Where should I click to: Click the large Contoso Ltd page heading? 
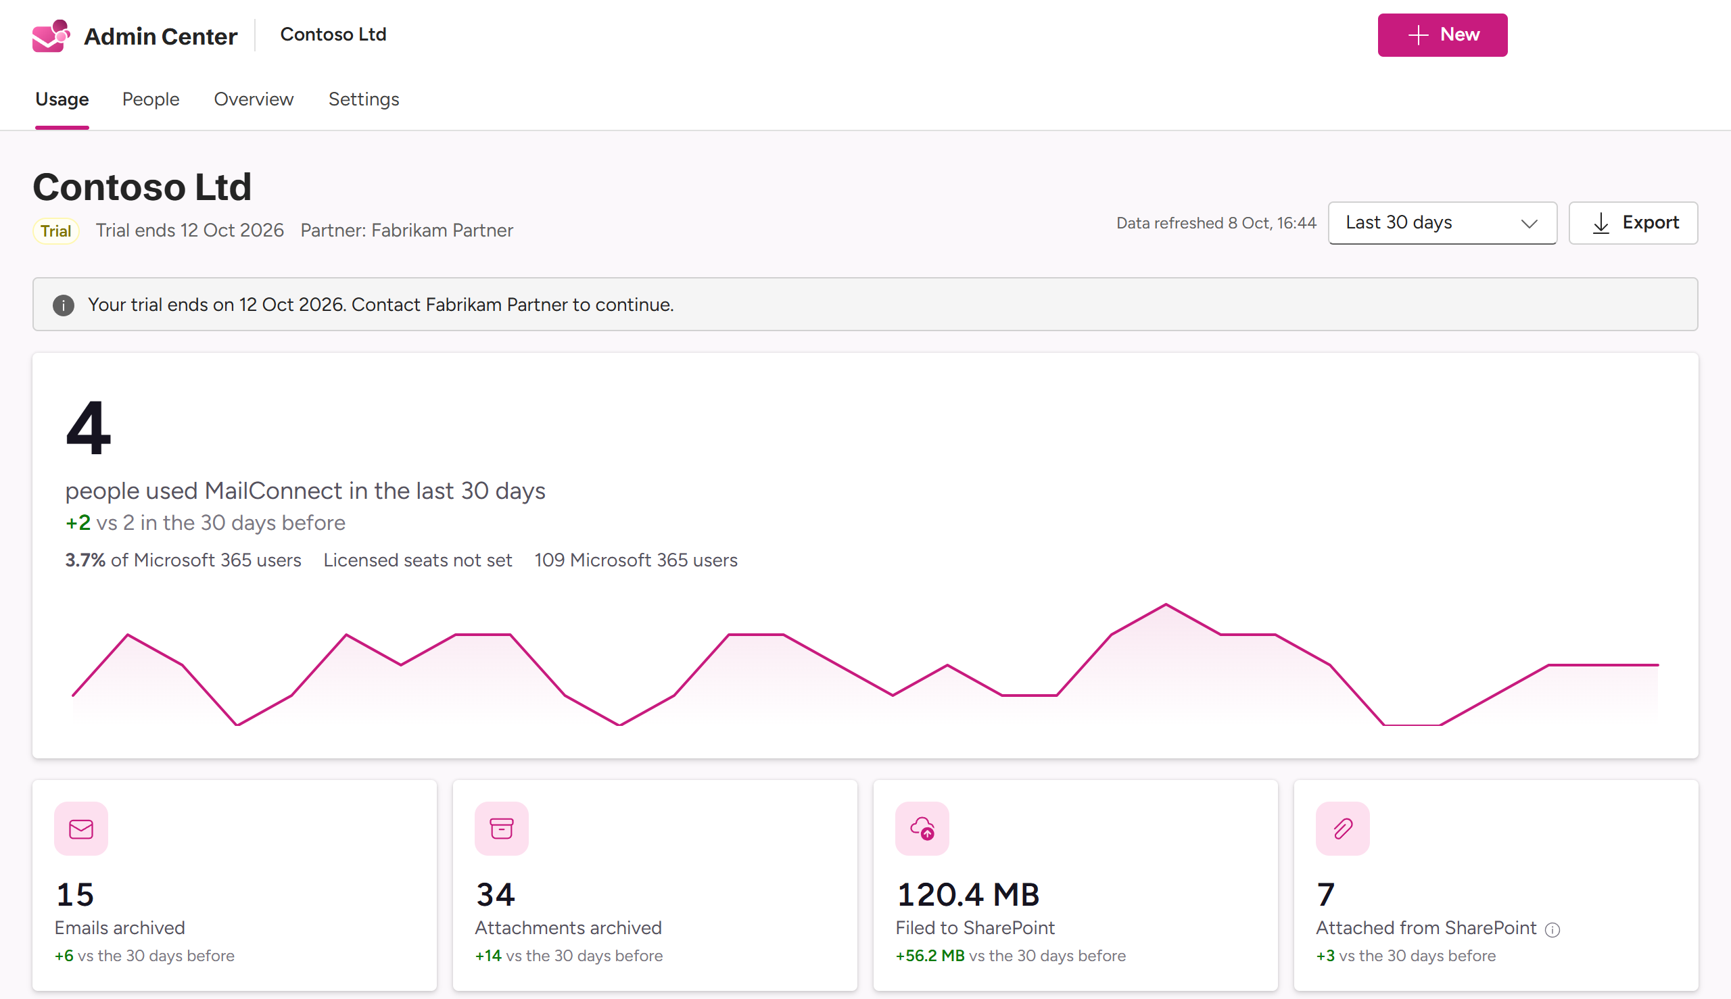(143, 187)
